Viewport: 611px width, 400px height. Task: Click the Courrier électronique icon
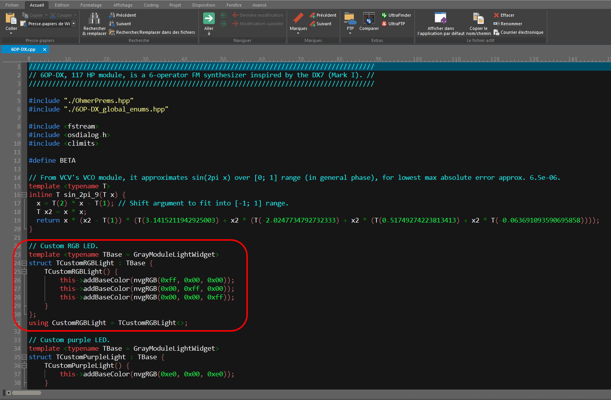click(x=519, y=32)
